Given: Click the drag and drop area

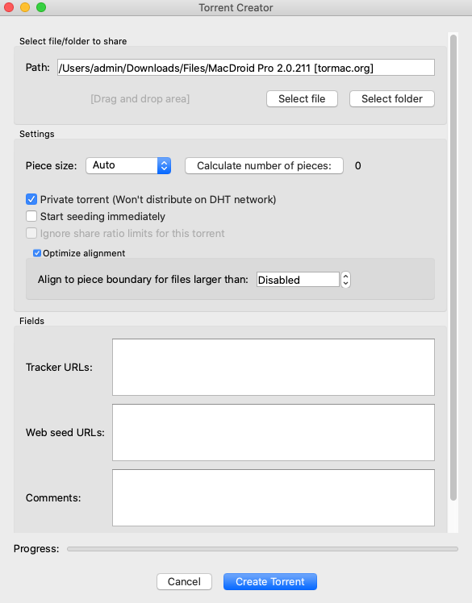Looking at the screenshot, I should (140, 99).
